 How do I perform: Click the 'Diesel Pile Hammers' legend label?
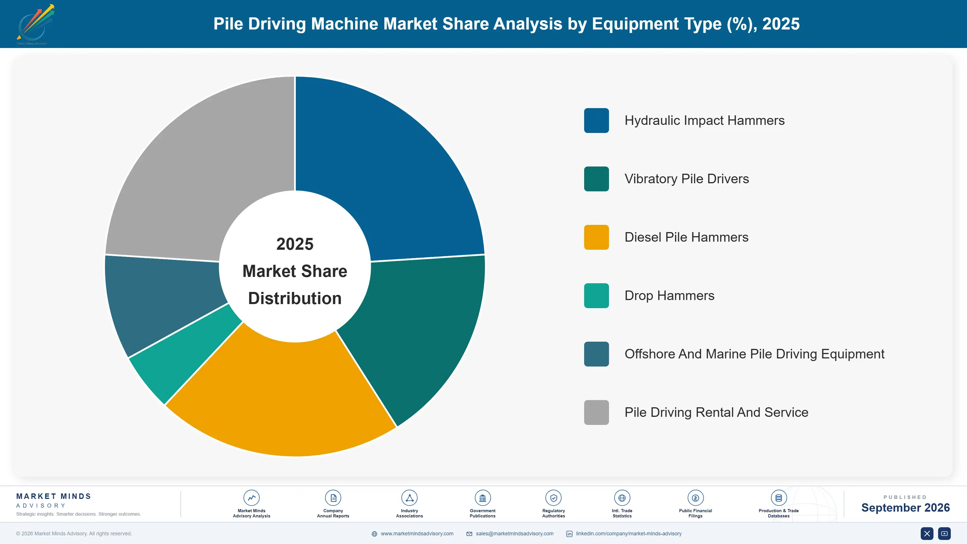point(686,237)
